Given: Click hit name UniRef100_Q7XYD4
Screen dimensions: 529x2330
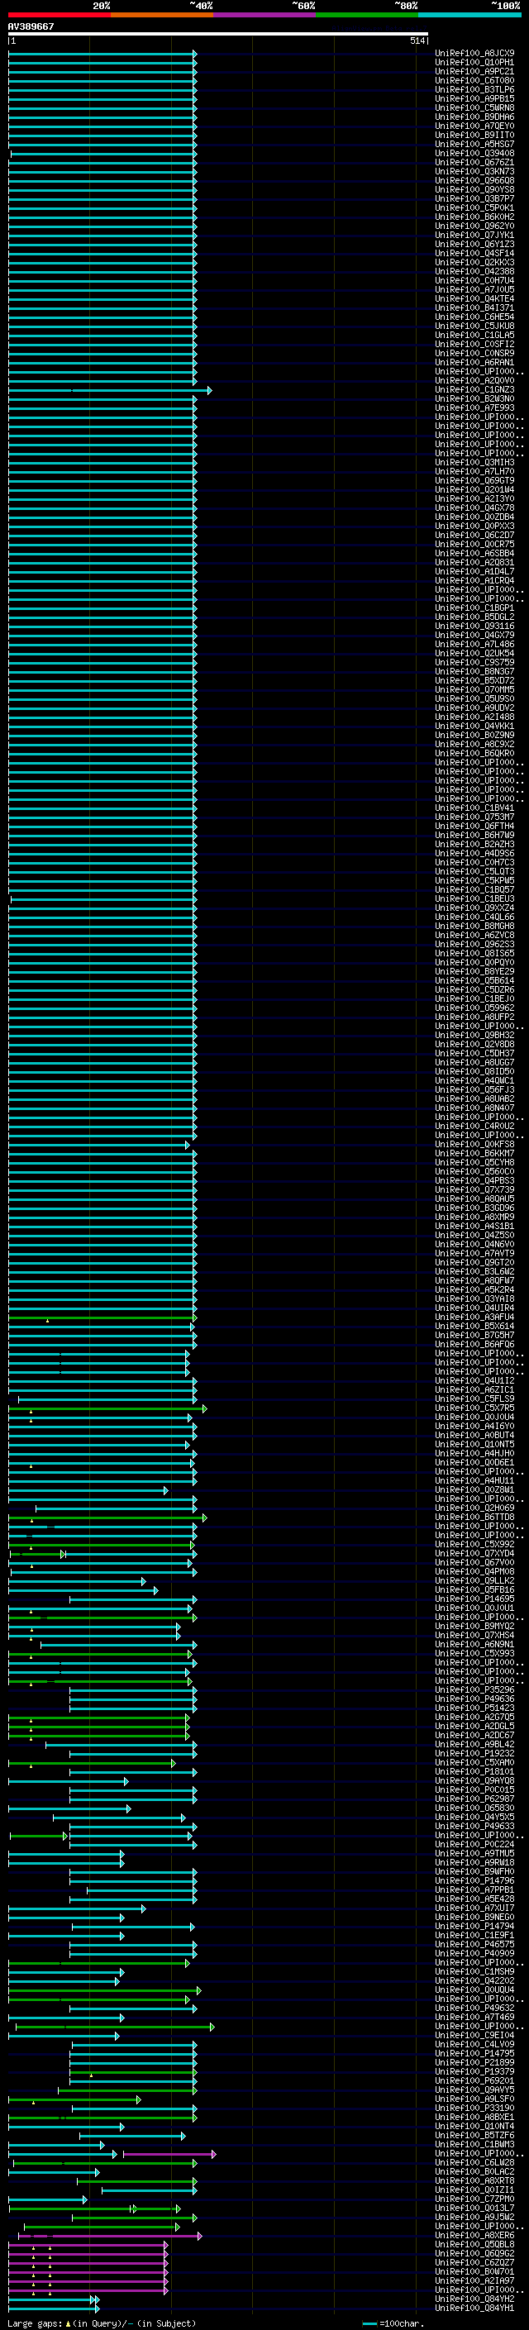Looking at the screenshot, I should pyautogui.click(x=474, y=1553).
